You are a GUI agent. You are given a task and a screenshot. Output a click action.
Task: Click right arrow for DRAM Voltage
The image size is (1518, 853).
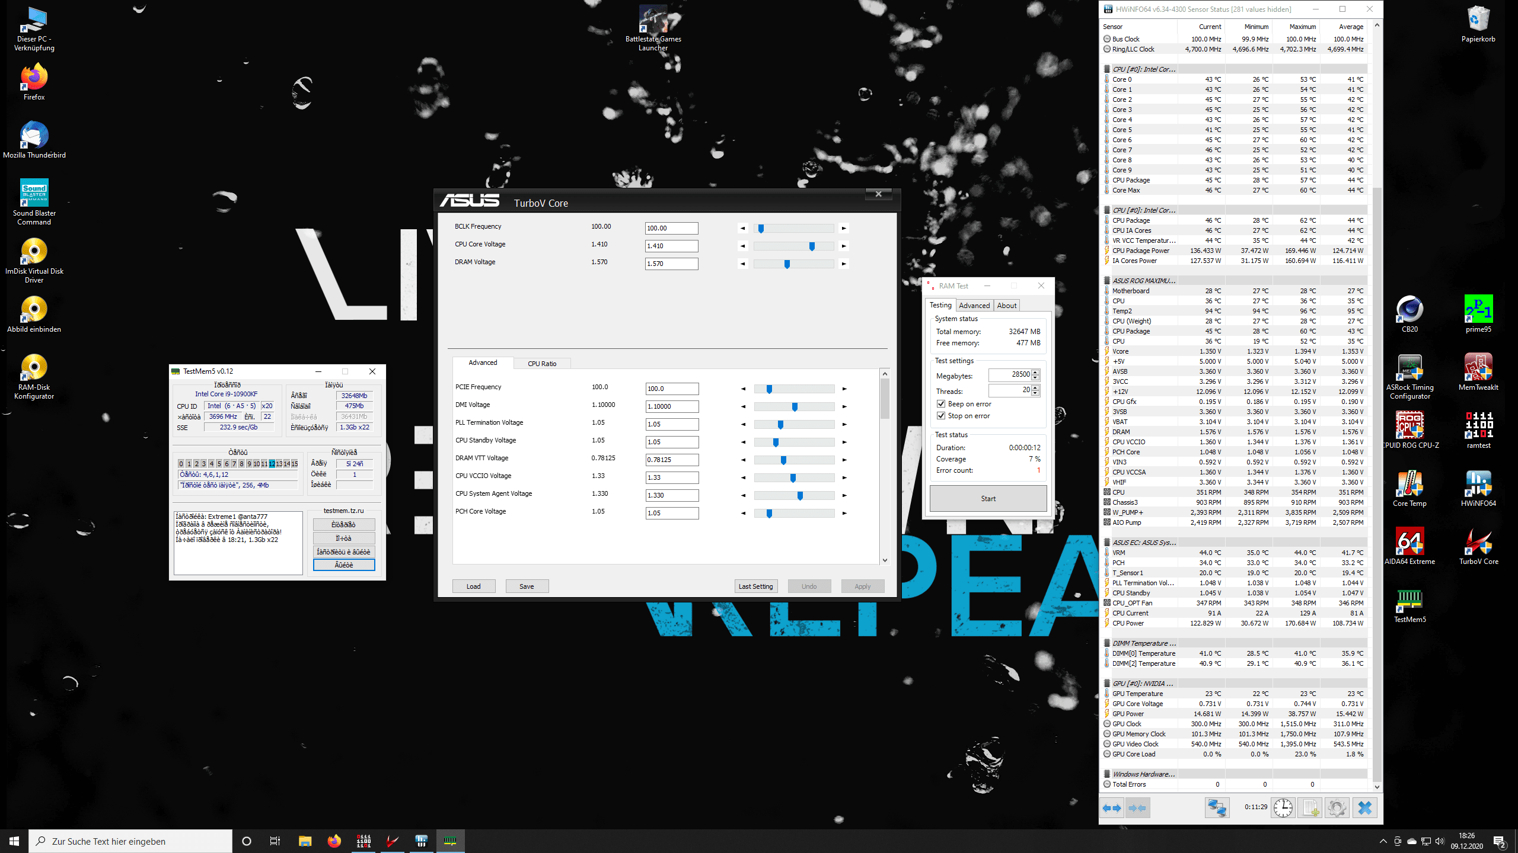click(x=844, y=264)
